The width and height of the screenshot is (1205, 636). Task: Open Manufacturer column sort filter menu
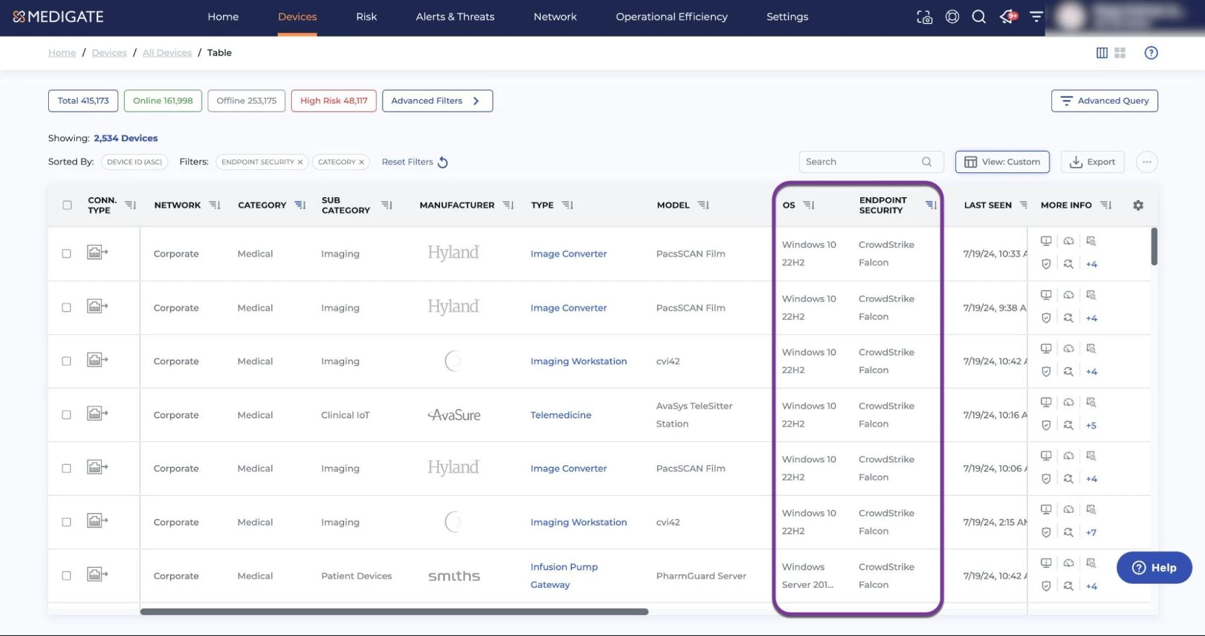click(508, 206)
